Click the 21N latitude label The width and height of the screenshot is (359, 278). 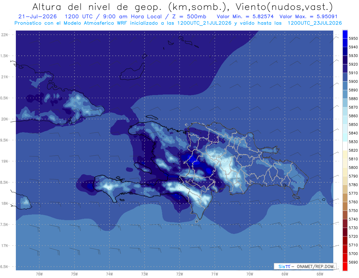click(4, 77)
